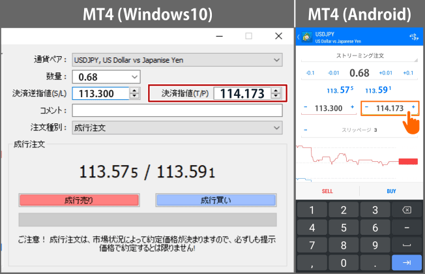Tap the 114.173 take profit value in Android MT4

390,108
